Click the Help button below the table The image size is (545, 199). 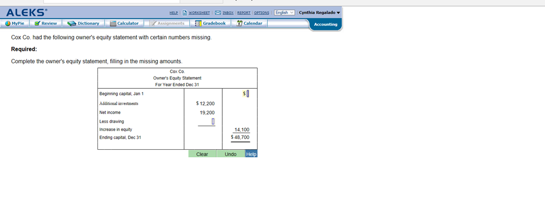251,154
